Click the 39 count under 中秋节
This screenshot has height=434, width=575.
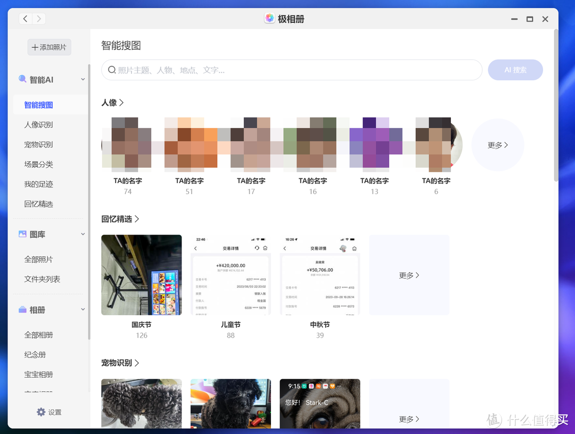pyautogui.click(x=320, y=335)
